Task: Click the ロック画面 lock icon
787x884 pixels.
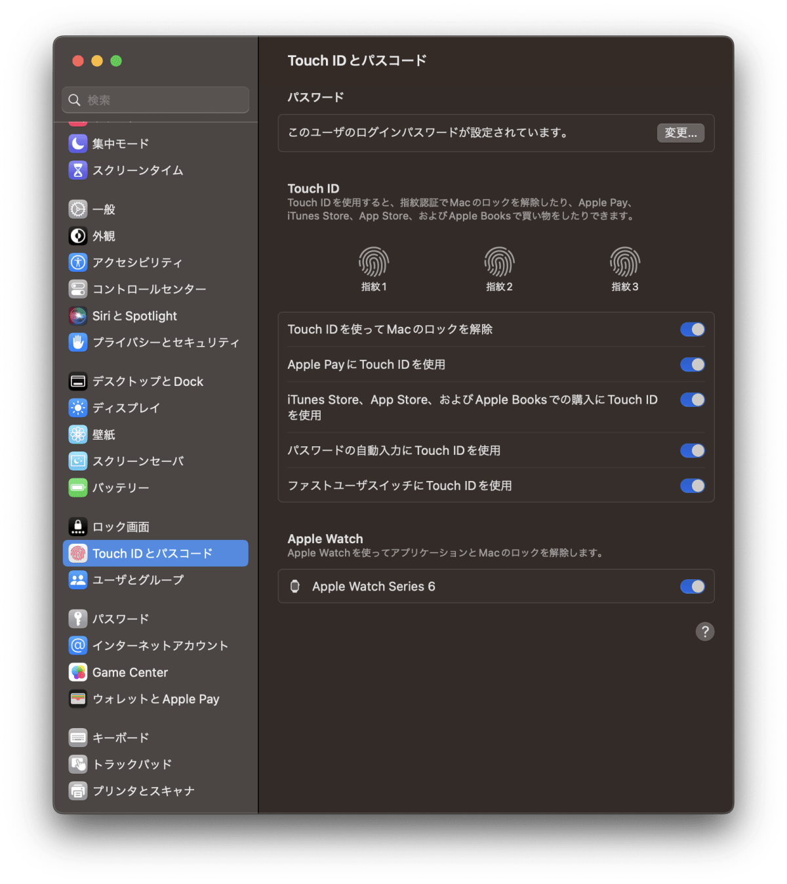Action: coord(78,527)
